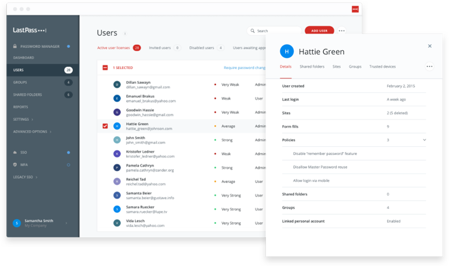Screen dimensions: 449x267
Task: Click Emanuel Brakus's Weak security score
Action: tap(226, 99)
